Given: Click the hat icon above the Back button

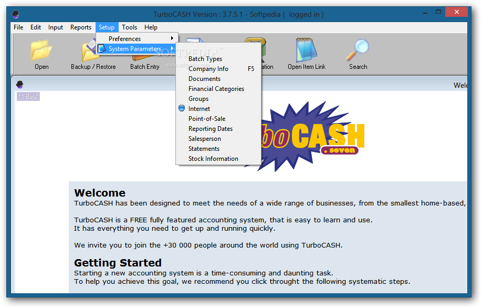Looking at the screenshot, I should point(20,84).
